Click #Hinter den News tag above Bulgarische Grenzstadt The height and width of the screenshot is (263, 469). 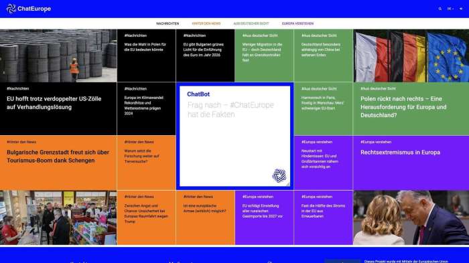tap(21, 142)
